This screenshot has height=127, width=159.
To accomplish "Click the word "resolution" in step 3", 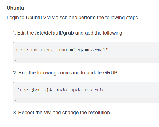I will coord(99,113).
